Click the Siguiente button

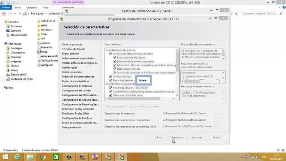[177, 137]
